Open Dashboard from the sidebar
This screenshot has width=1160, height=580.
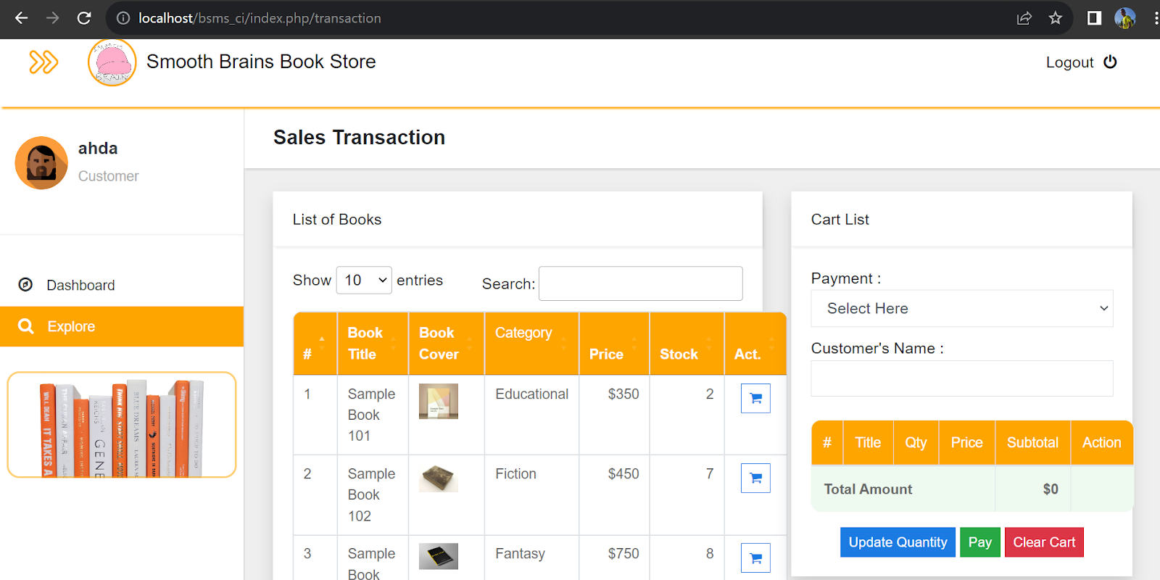pos(80,285)
